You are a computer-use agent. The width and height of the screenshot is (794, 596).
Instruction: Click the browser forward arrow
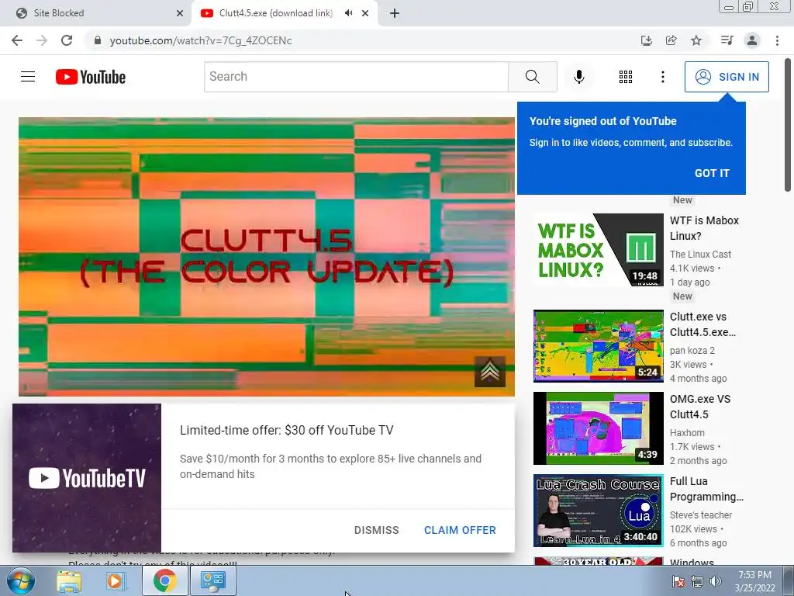[x=42, y=40]
